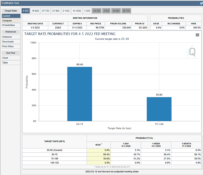Image resolution: width=203 pixels, height=175 pixels.
Task: Click the 99.3700 mid price cell
Action: [96, 28]
